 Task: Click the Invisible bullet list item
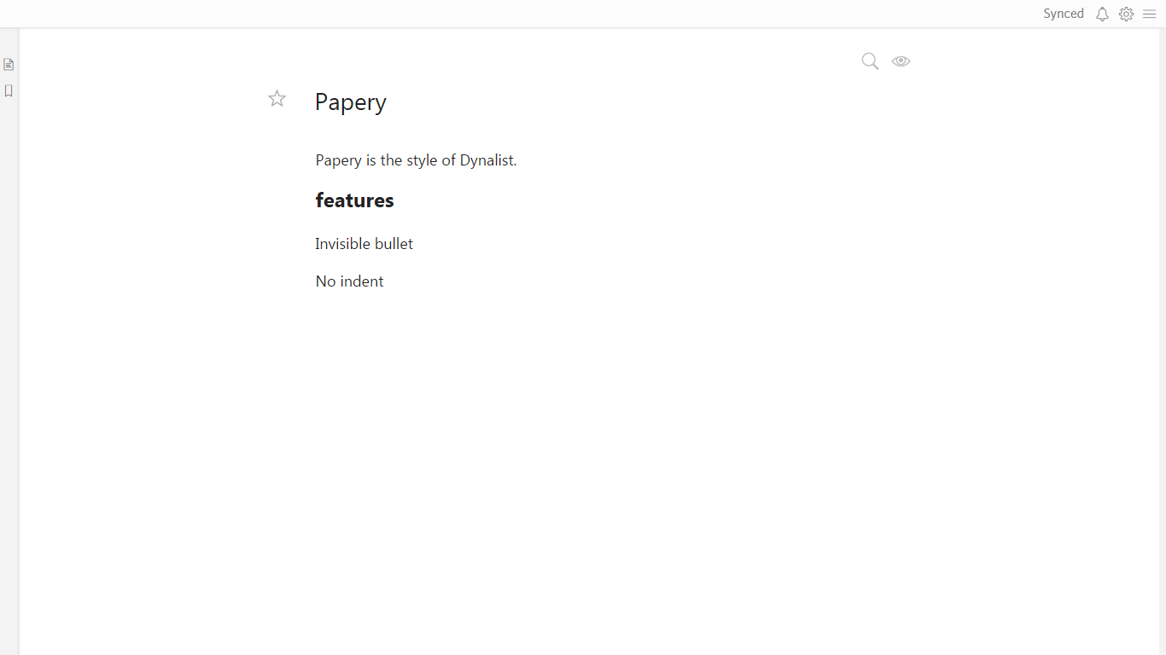pos(364,244)
